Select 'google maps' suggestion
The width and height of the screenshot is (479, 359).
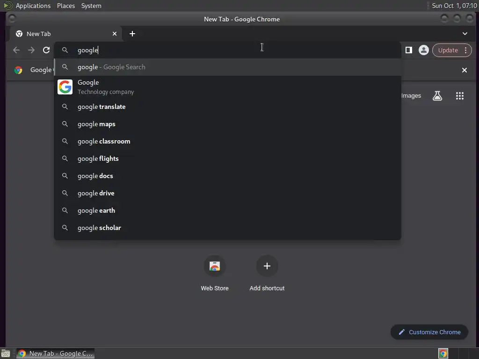click(227, 124)
